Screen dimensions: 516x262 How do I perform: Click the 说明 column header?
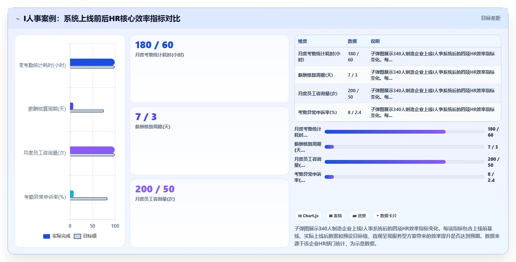pos(375,41)
